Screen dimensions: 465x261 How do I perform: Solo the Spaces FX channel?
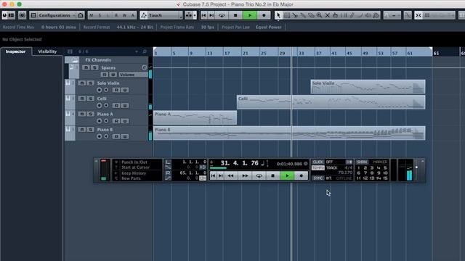(94, 67)
